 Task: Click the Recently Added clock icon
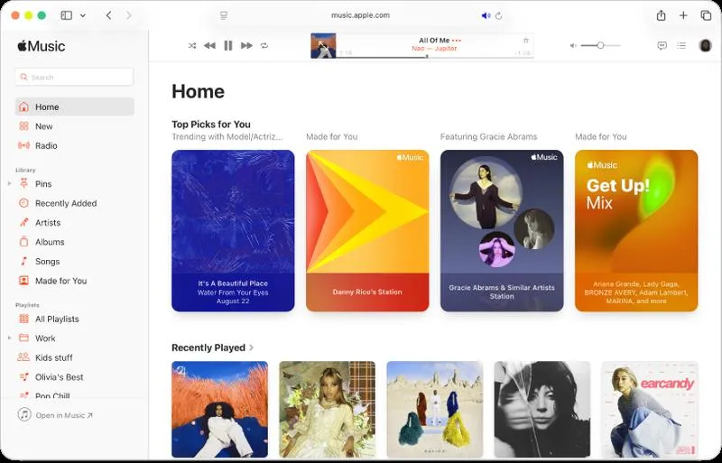[24, 203]
